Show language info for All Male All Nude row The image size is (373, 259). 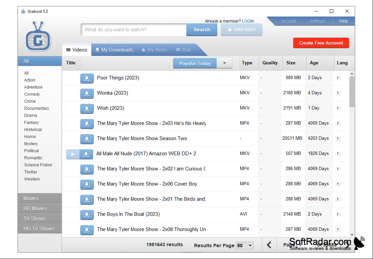pyautogui.click(x=338, y=154)
